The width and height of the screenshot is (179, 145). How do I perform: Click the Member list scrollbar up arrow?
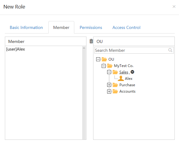[84, 48]
